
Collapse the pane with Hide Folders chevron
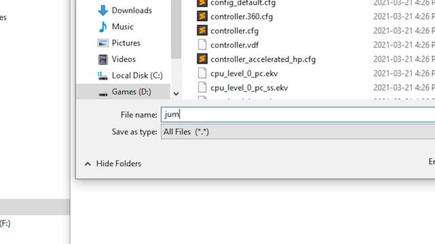click(88, 164)
